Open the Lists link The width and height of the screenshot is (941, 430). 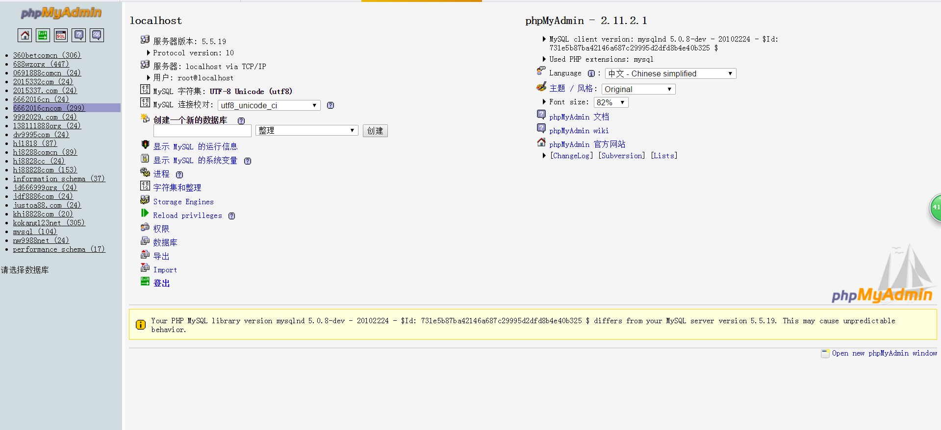pyautogui.click(x=664, y=156)
